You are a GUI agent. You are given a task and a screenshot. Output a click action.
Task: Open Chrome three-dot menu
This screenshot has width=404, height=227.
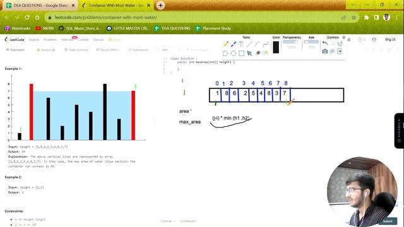point(397,18)
